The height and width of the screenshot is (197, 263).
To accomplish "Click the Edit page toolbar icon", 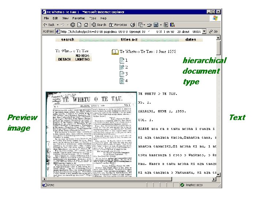I will [156, 25].
